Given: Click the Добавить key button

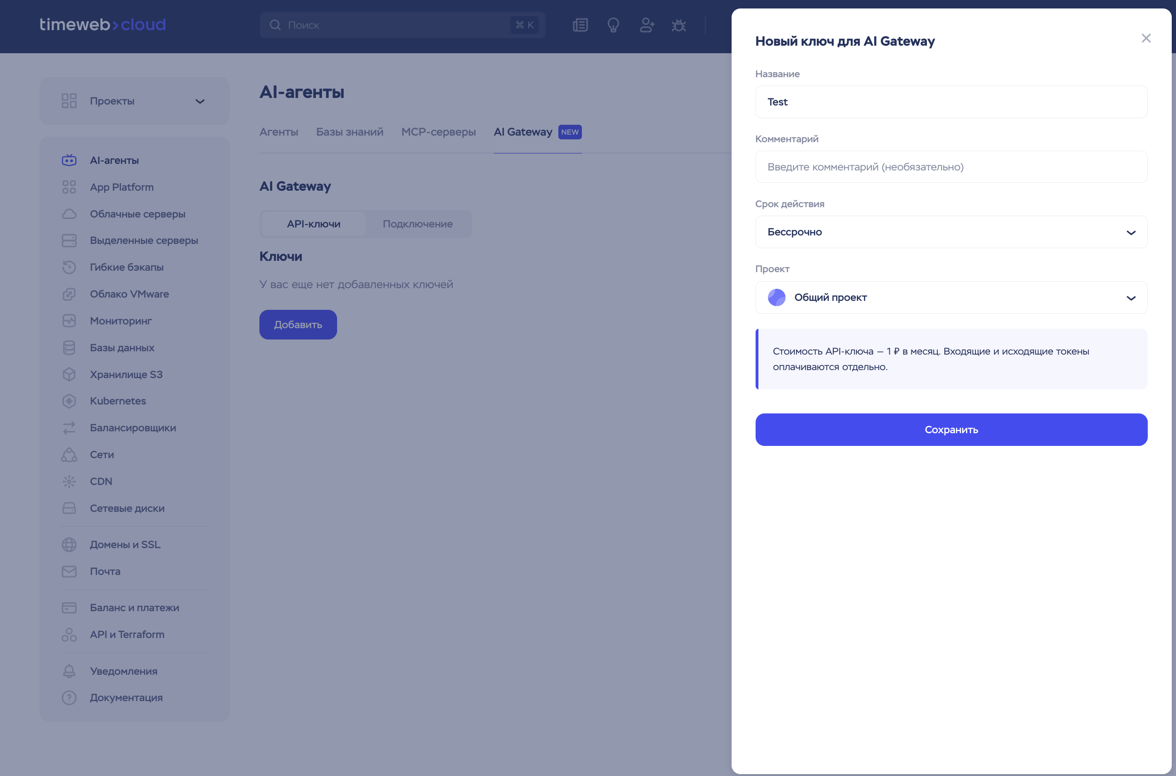Looking at the screenshot, I should [298, 324].
